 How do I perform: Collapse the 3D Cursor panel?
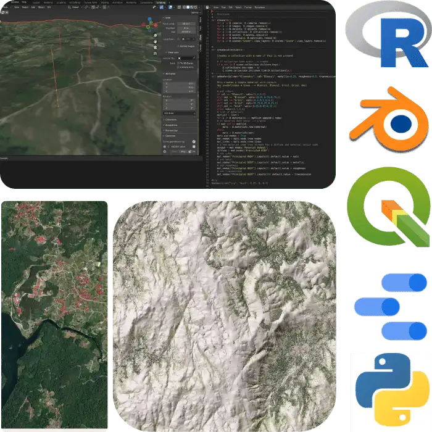pos(170,73)
